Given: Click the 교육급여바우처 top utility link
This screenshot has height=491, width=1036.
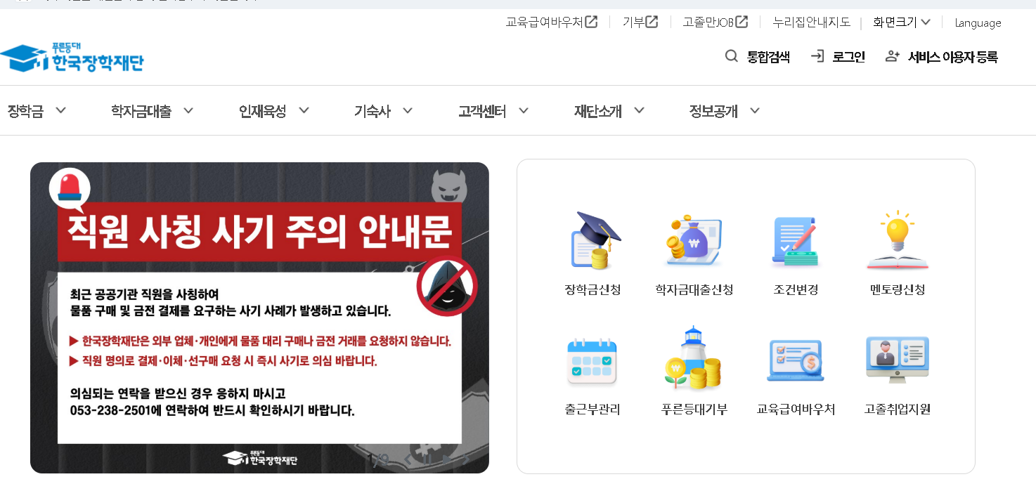Looking at the screenshot, I should tap(545, 22).
